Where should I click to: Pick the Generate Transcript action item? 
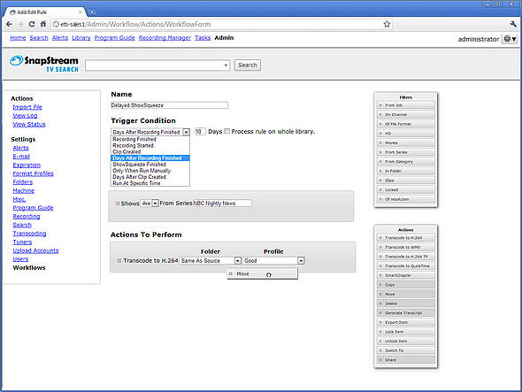click(x=406, y=312)
